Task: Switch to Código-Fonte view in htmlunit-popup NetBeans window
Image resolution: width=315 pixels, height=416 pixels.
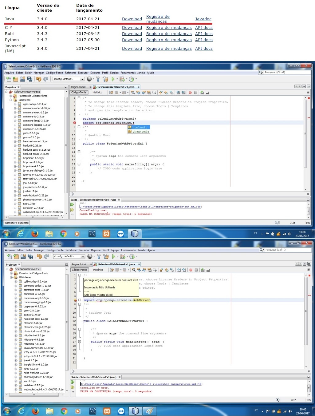Action: (x=79, y=92)
